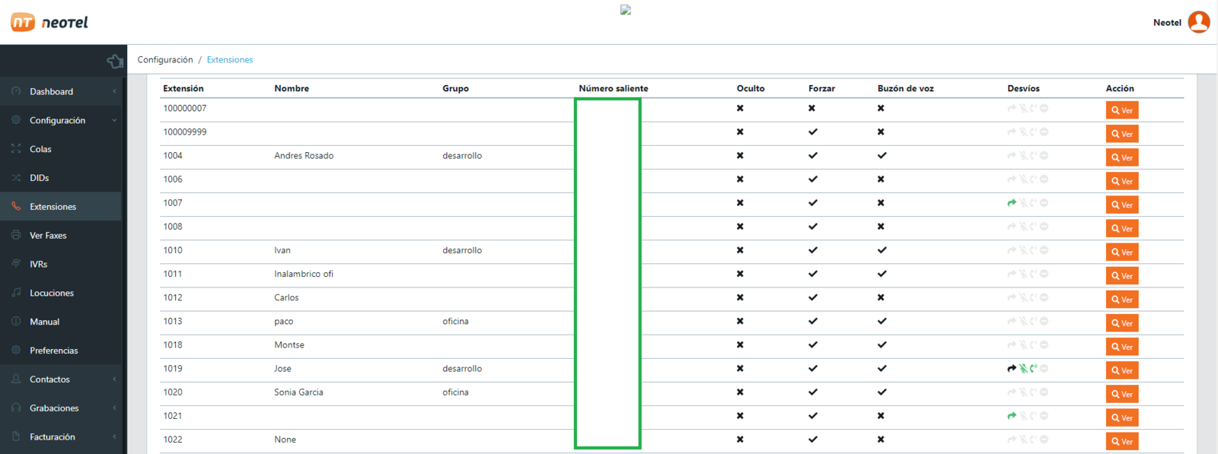Click the Número saliente column header

pyautogui.click(x=614, y=89)
